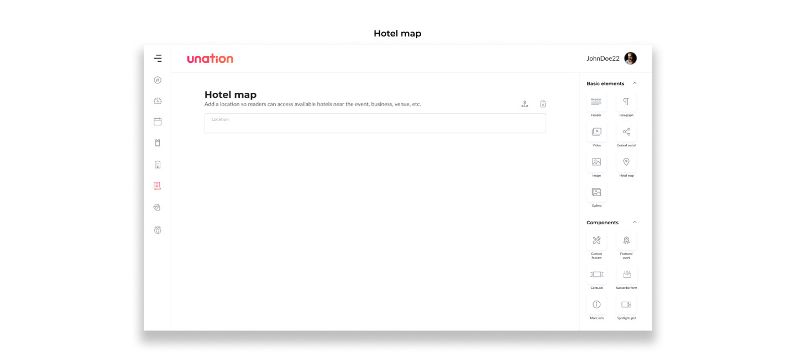Click the building icon in sidebar
Viewport: 796px width, 358px height.
[x=158, y=165]
